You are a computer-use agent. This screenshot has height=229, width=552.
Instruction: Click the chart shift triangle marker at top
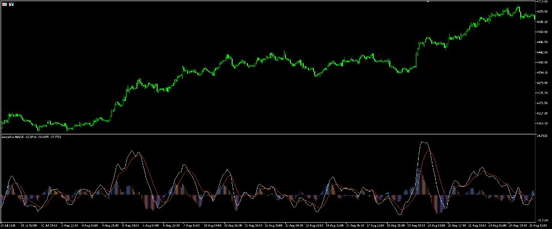(428, 1)
